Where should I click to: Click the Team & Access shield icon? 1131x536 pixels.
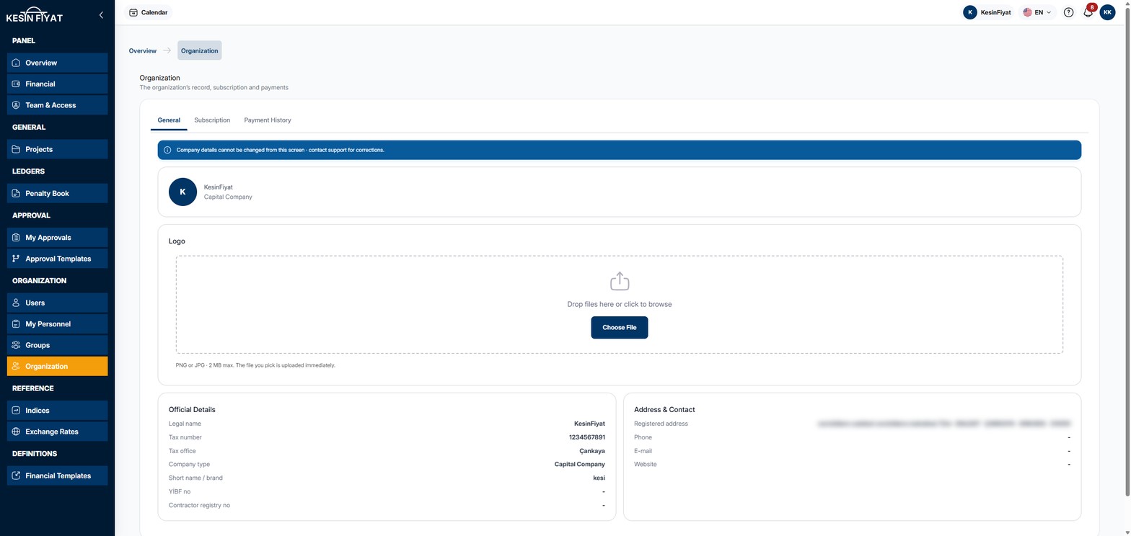(x=17, y=105)
